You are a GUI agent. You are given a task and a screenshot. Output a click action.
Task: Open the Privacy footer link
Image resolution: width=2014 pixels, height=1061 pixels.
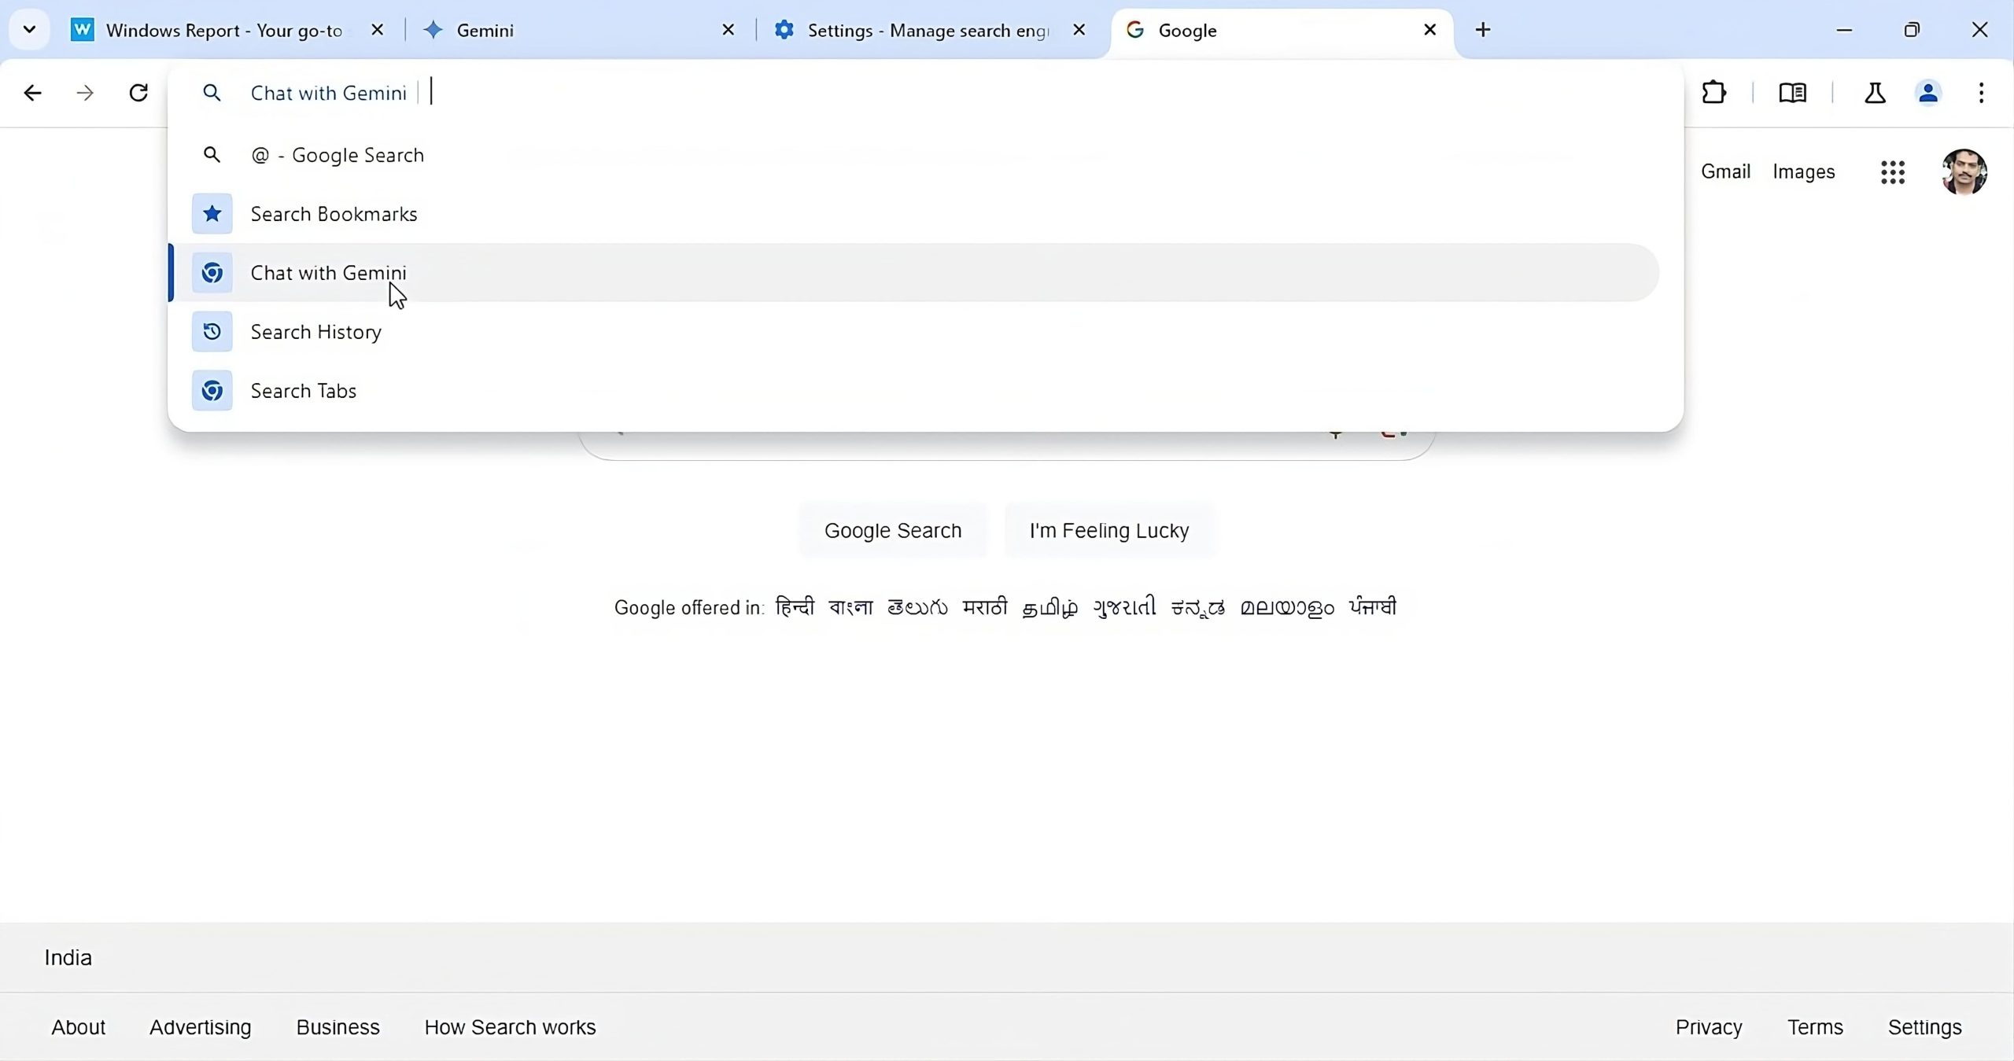click(x=1709, y=1027)
